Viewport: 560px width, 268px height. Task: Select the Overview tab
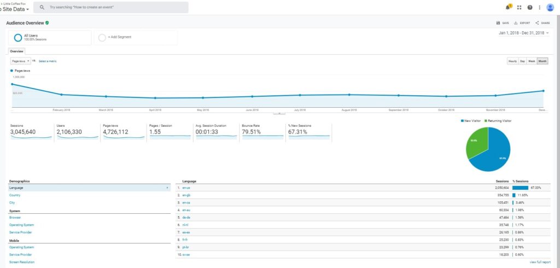(x=16, y=51)
